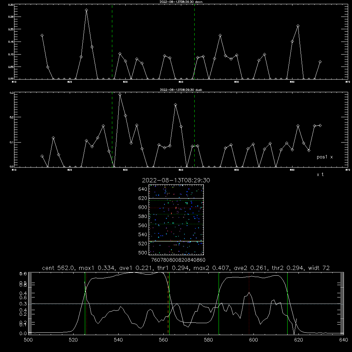Click the dusk plot's second-highest peak diamond near 839
The image size is (352, 352).
[176, 105]
